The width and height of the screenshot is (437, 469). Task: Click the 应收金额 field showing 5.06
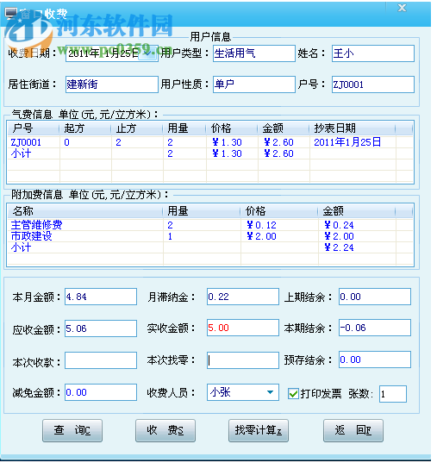[x=101, y=328]
